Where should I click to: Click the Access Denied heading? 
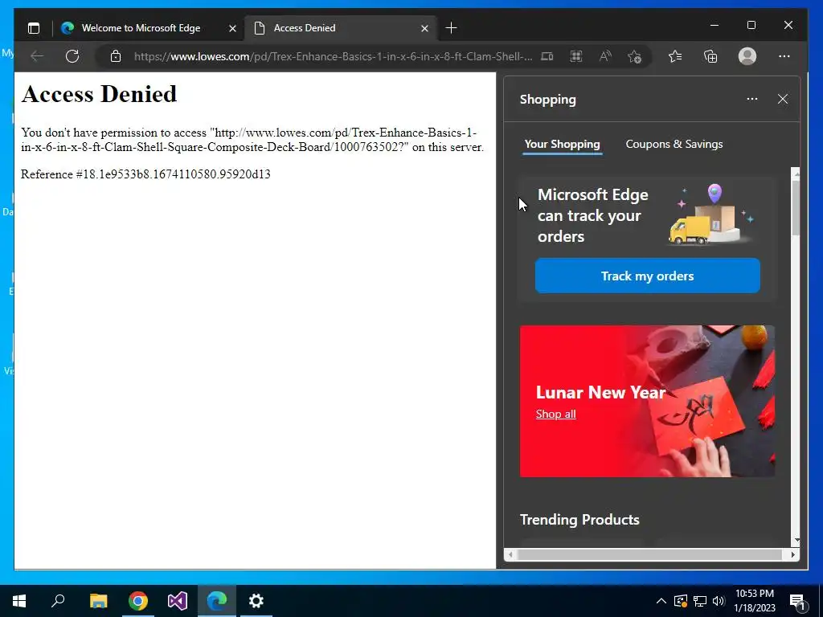coord(99,95)
